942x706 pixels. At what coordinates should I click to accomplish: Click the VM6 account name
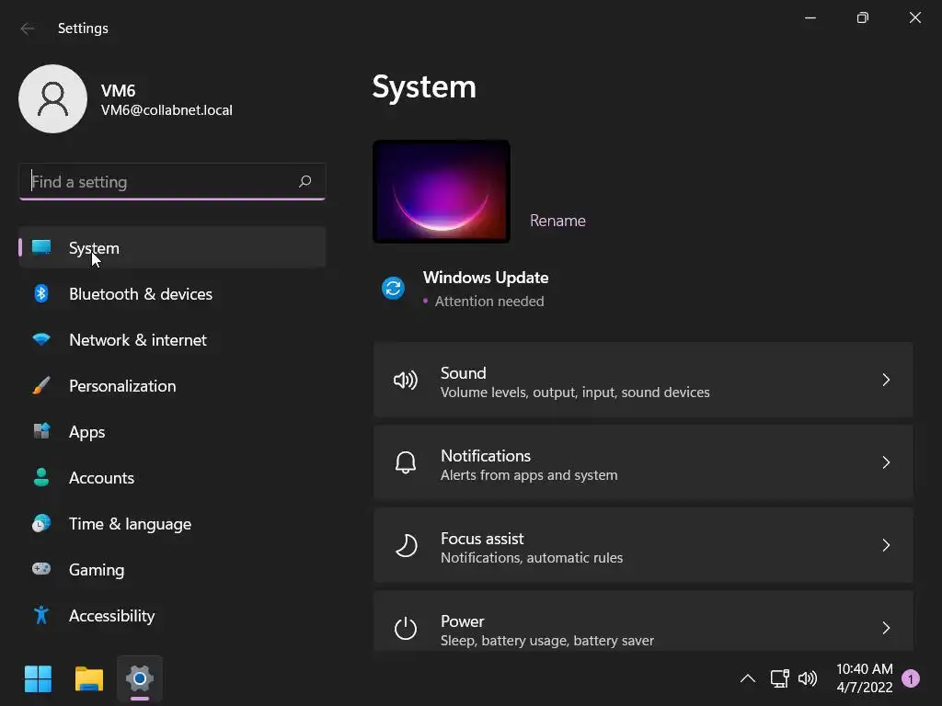(119, 91)
